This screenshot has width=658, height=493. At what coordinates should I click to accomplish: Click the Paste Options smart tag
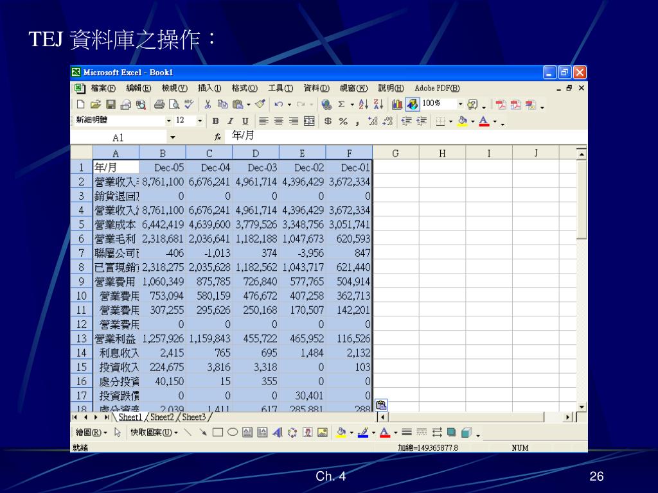[380, 405]
